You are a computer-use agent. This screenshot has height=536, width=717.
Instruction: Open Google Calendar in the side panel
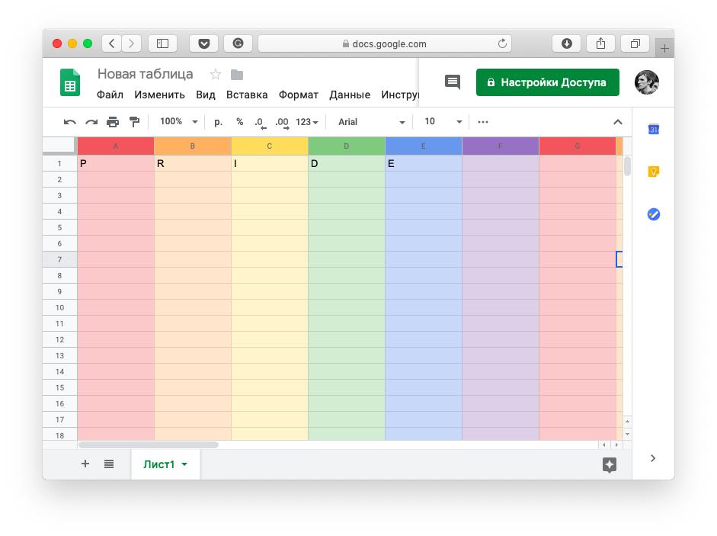pos(653,130)
